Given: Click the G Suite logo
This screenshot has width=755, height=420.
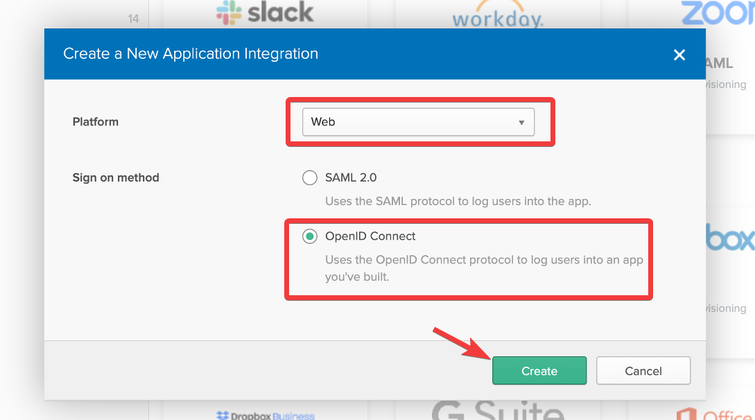Looking at the screenshot, I should coord(497,411).
